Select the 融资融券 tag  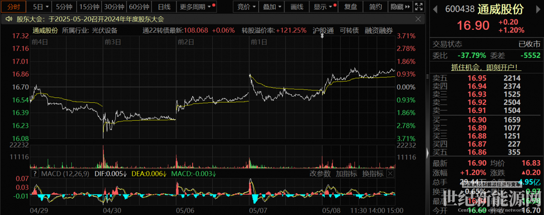coord(379,31)
